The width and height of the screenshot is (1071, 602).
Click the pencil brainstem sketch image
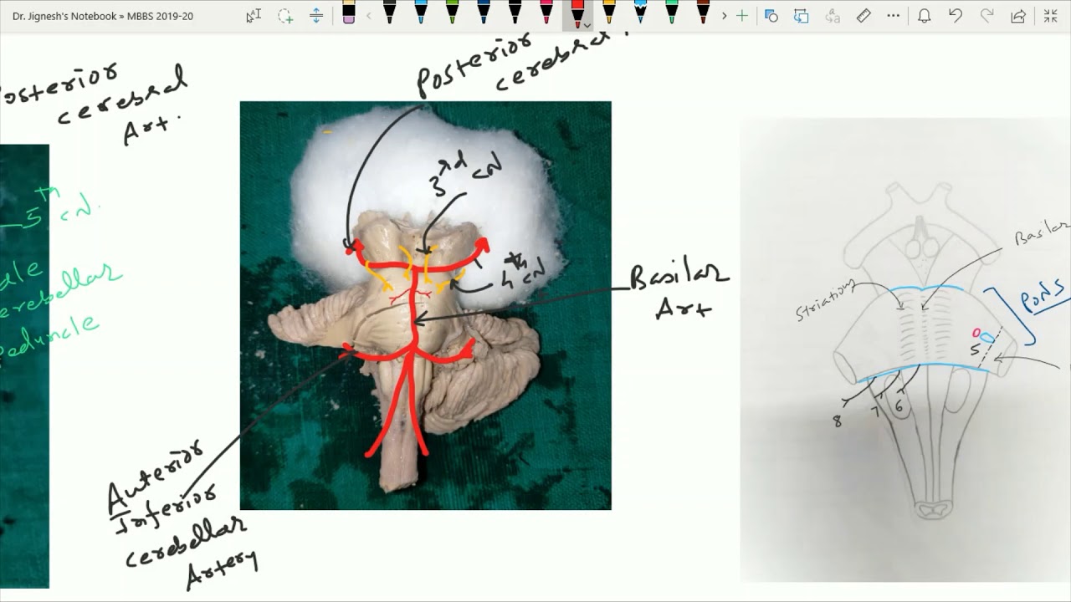pyautogui.click(x=905, y=349)
